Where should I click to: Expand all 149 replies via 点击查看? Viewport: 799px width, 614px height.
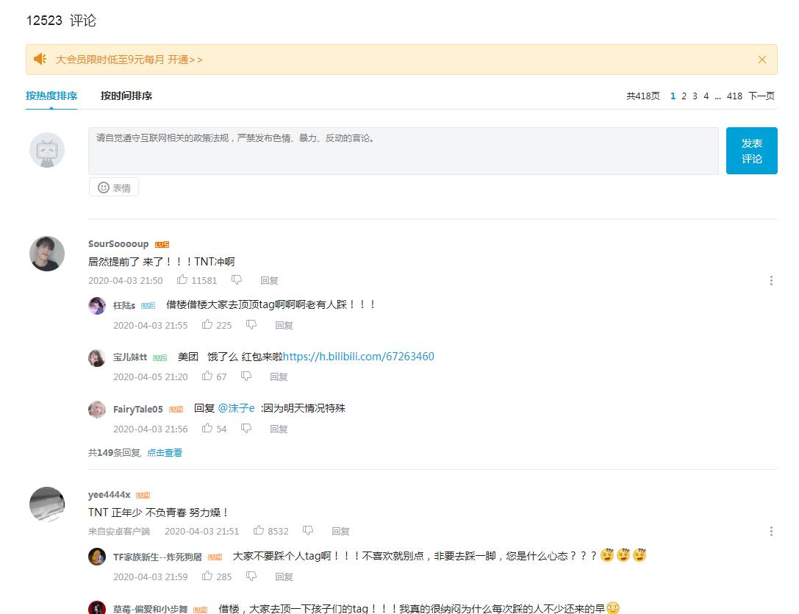pos(164,453)
